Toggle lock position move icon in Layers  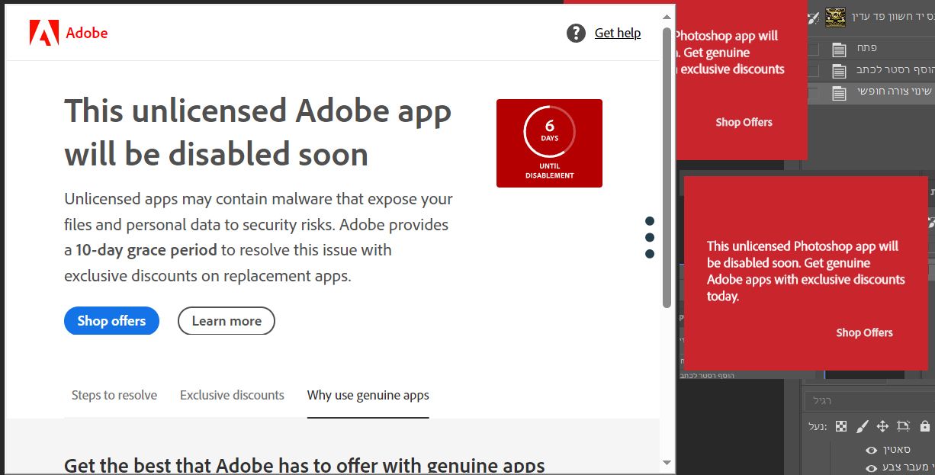[882, 426]
